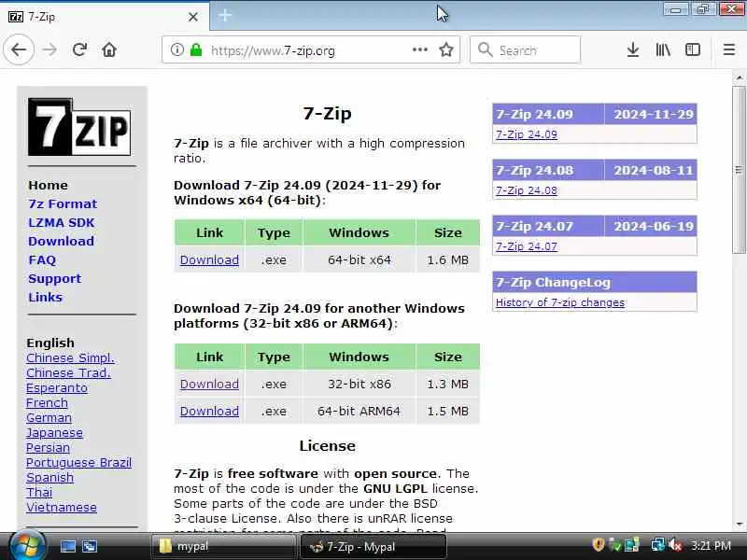
Task: Open the 7-Zip 24.08 news link
Action: [x=527, y=190]
